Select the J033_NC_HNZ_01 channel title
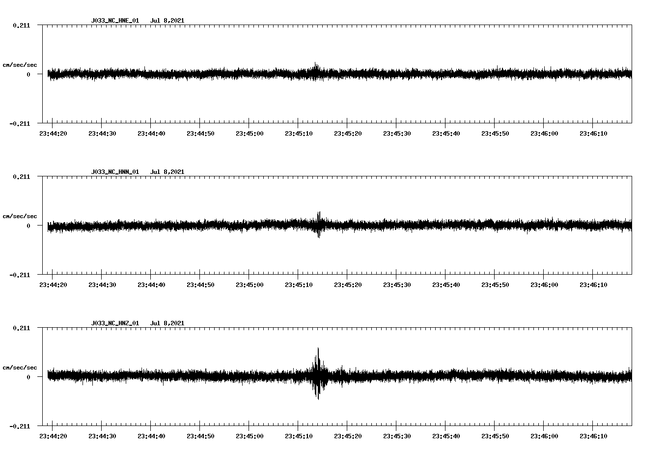 (x=114, y=323)
